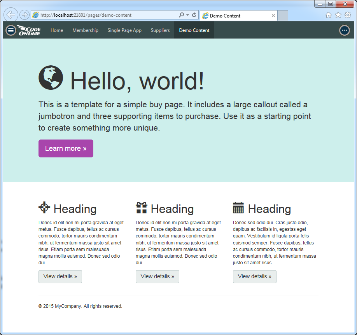Click the Hello, world! headline text
This screenshot has height=335, width=357.
[137, 81]
